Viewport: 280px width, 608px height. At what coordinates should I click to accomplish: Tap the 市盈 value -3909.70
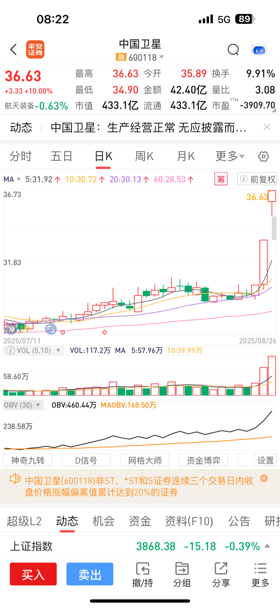tap(258, 105)
